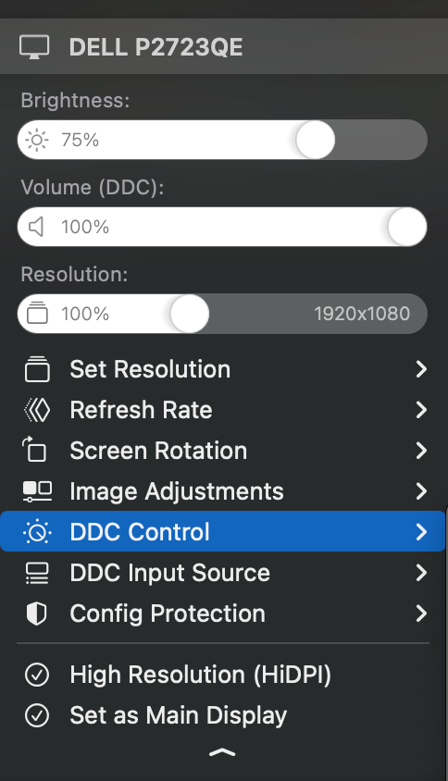Click the sun icon in the Brightness slider
448x781 pixels.
(37, 140)
